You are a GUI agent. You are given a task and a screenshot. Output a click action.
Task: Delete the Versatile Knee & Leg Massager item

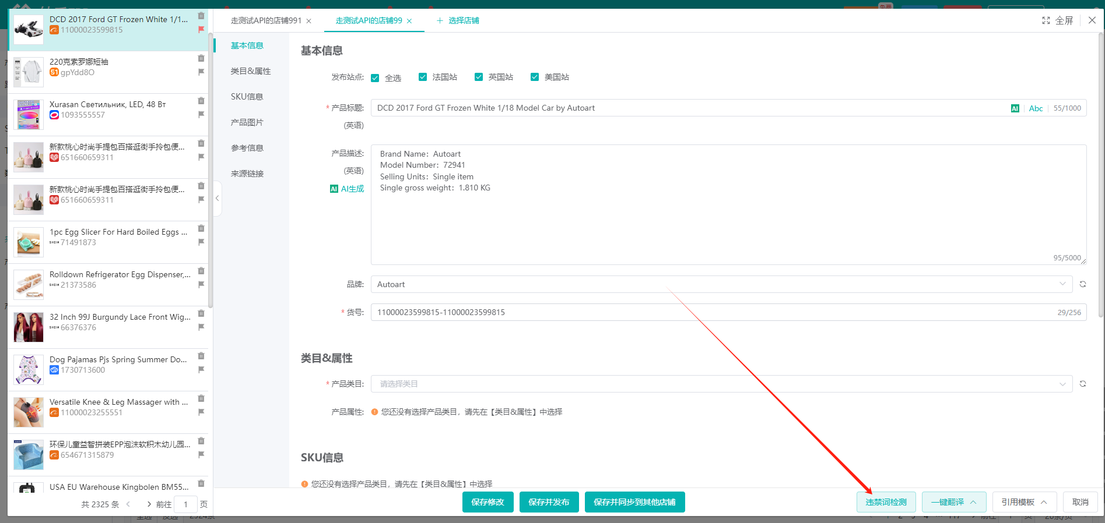pyautogui.click(x=201, y=398)
